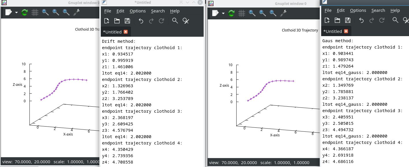Image resolution: width=409 pixels, height=167 pixels.
Task: Open Edit menu in Drift method editor
Action: point(120,11)
